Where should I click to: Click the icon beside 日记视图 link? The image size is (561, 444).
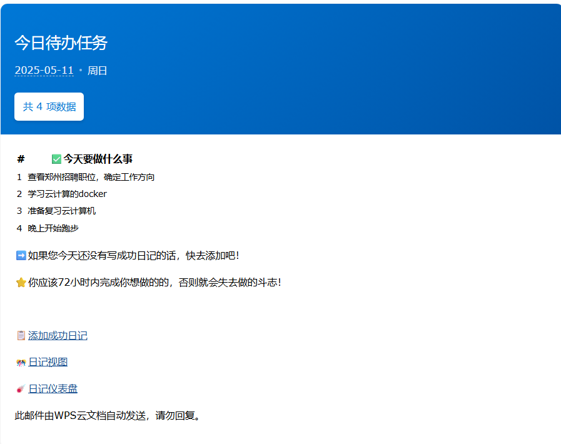coord(21,363)
